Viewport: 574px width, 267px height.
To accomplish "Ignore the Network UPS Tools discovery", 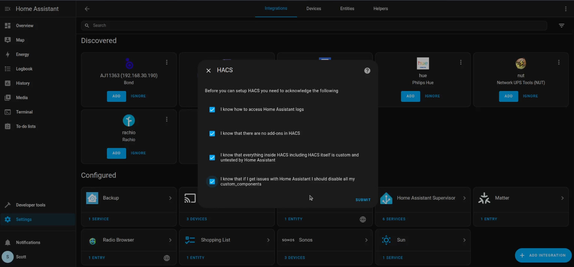I will [530, 96].
